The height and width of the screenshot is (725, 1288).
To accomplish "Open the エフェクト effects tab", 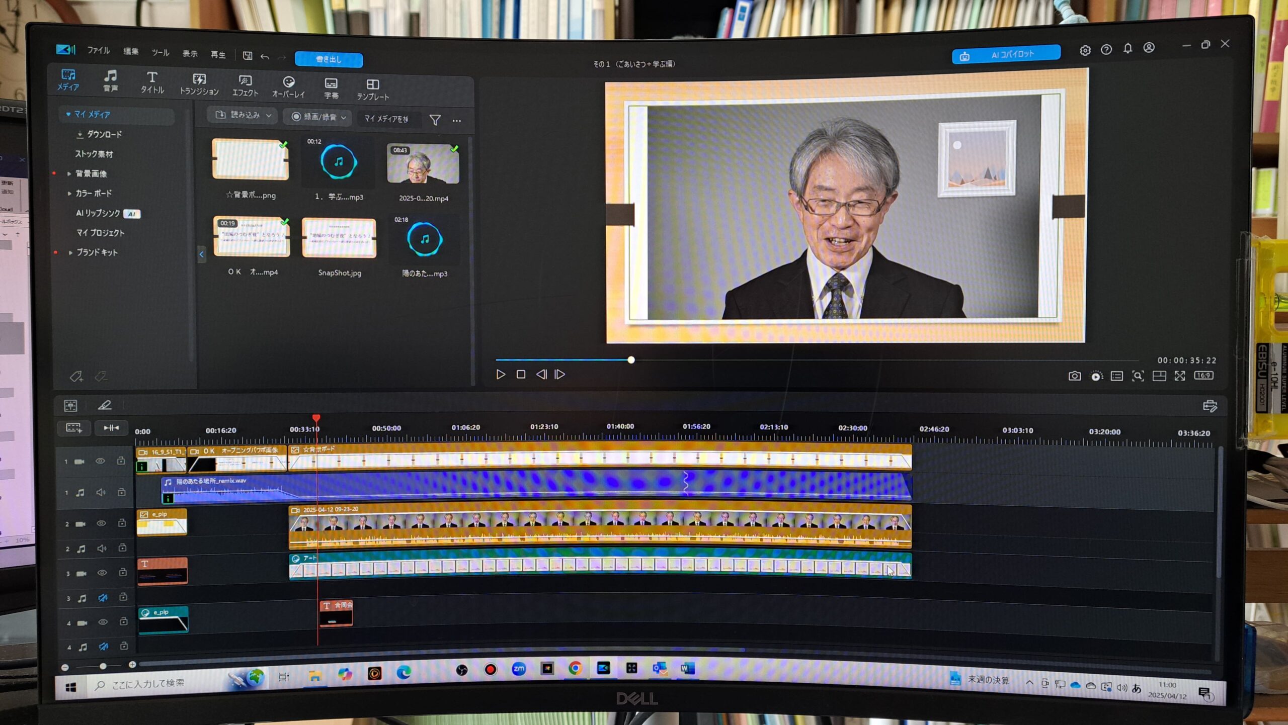I will click(245, 86).
